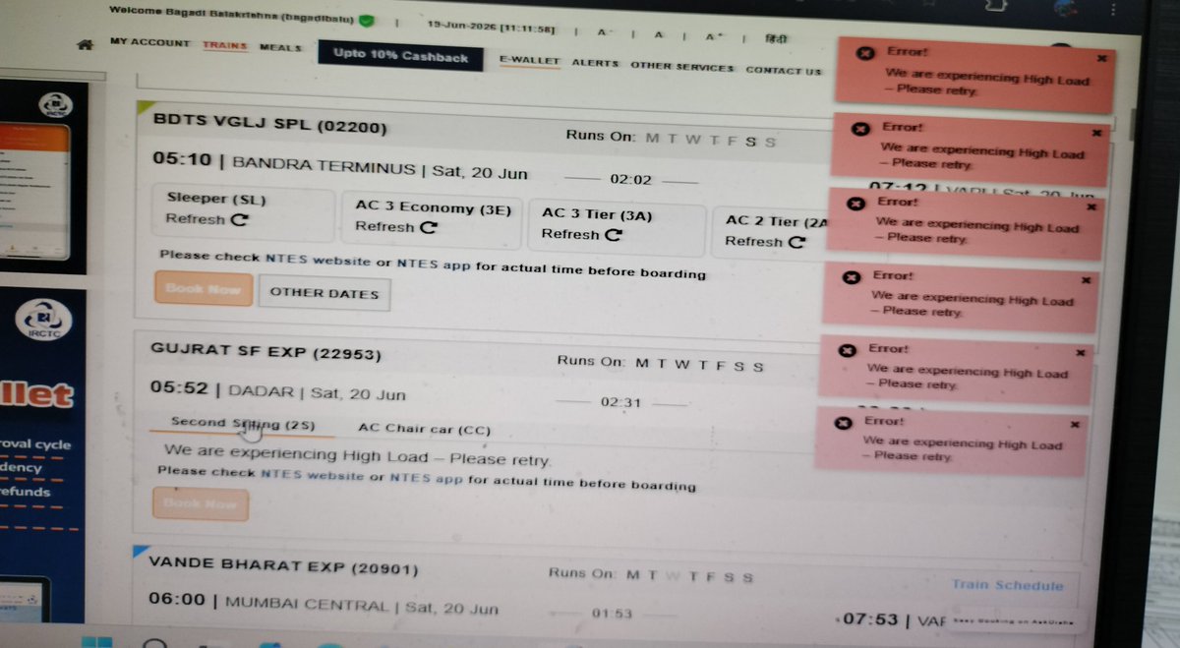
Task: Open NTES app link under GUJRAT SF EXP
Action: coord(426,480)
